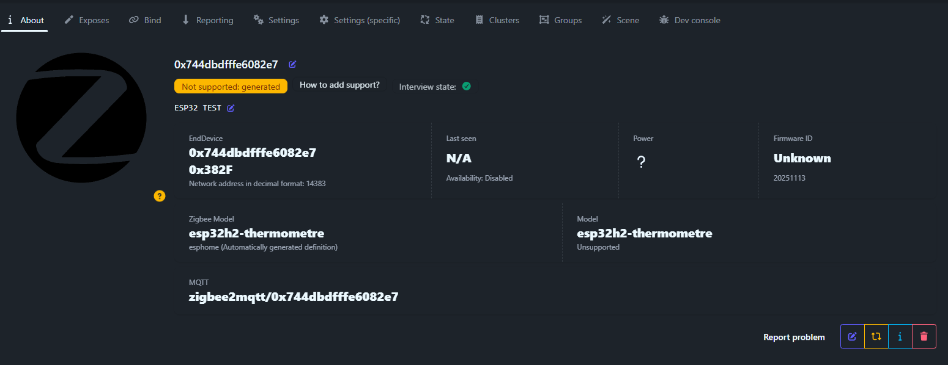The width and height of the screenshot is (948, 365).
Task: Go to the Settings tab
Action: pos(276,20)
